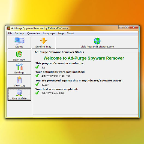The height and width of the screenshot is (144, 144).
Task: Close the Ad-Purge window
Action: click(134, 27)
